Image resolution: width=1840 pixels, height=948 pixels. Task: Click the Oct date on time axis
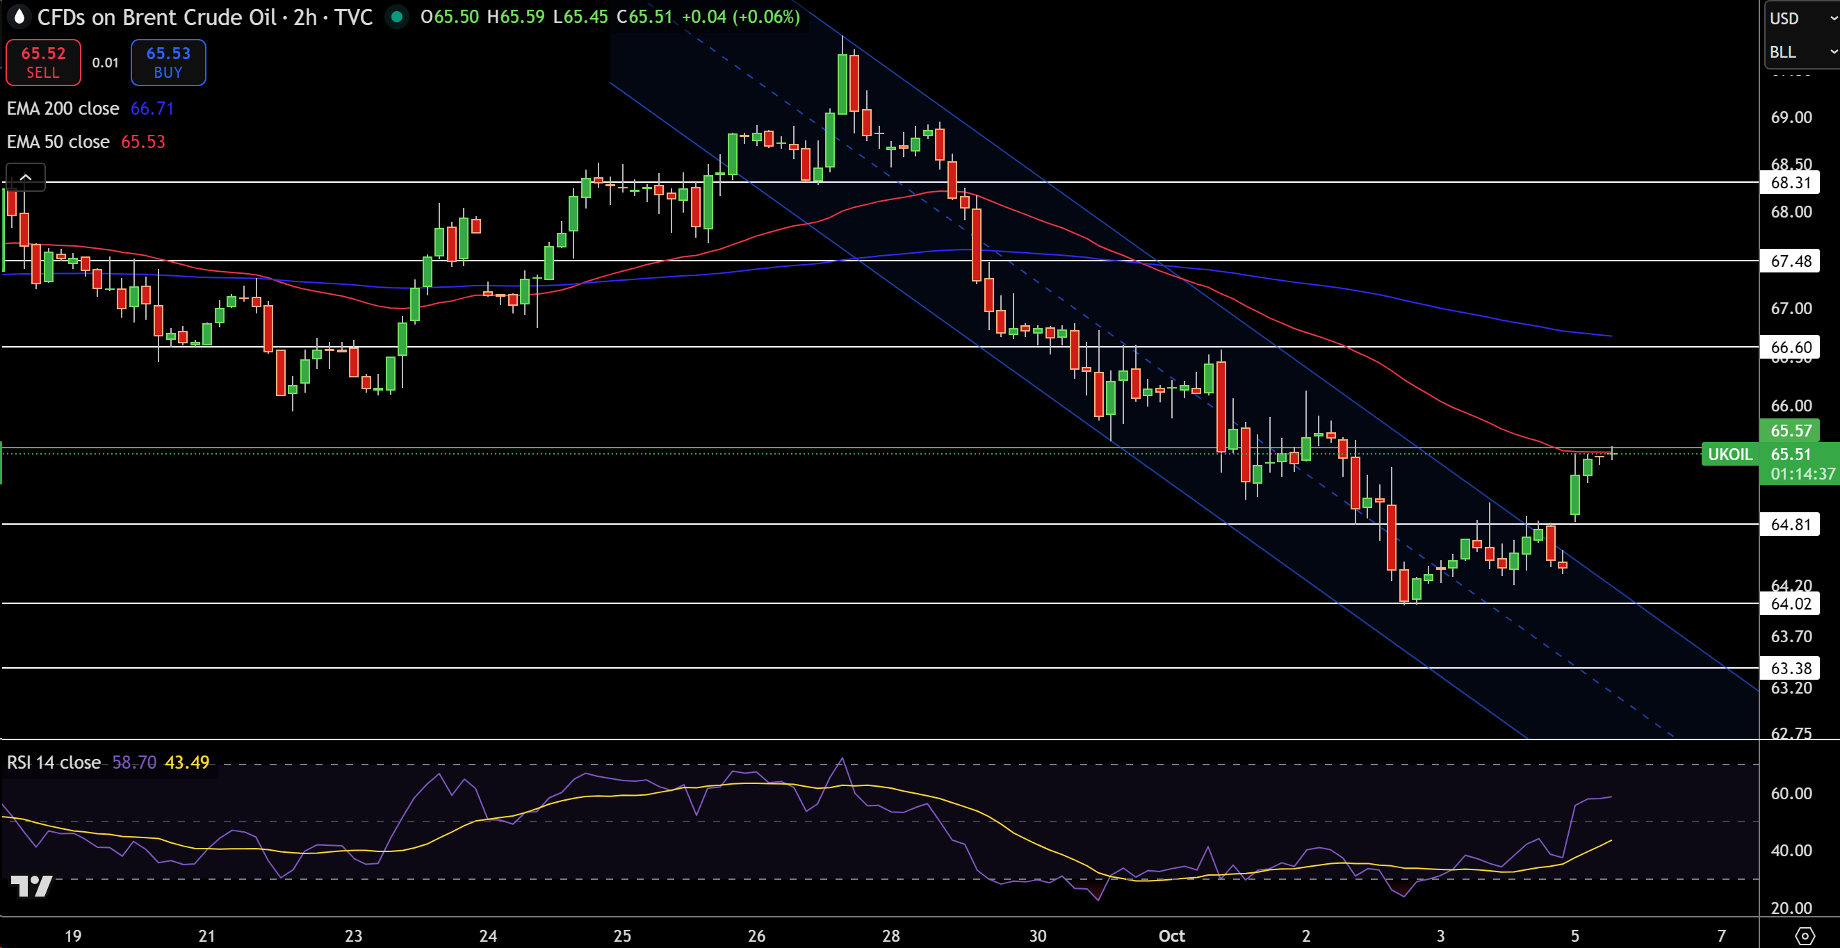[x=1171, y=935]
